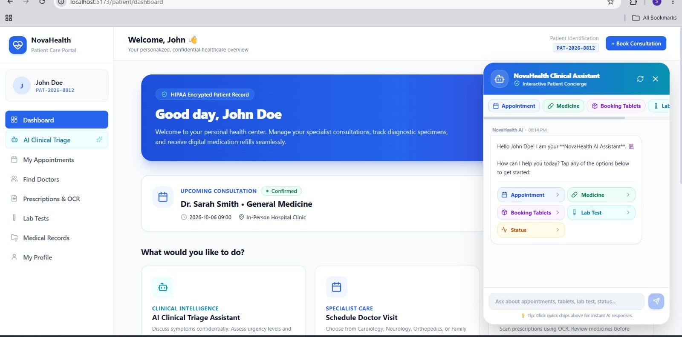Select the Booking Tablets chip at the chat top

(x=616, y=106)
